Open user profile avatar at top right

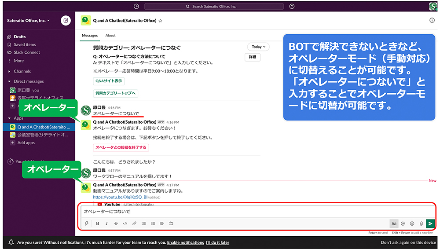pyautogui.click(x=433, y=6)
